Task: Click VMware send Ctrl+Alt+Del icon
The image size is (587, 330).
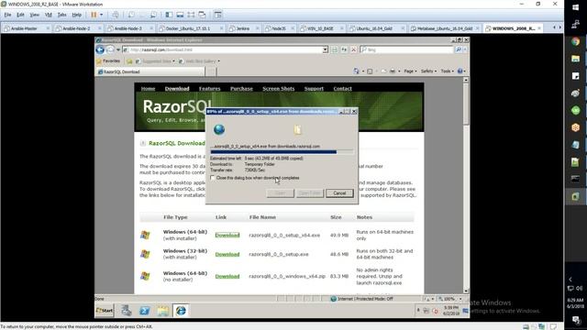Action: (x=116, y=15)
